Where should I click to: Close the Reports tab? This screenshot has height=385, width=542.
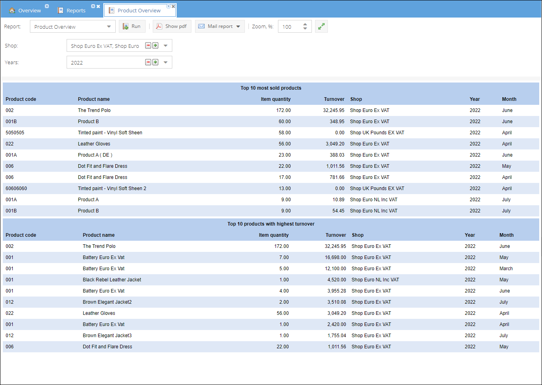[98, 6]
